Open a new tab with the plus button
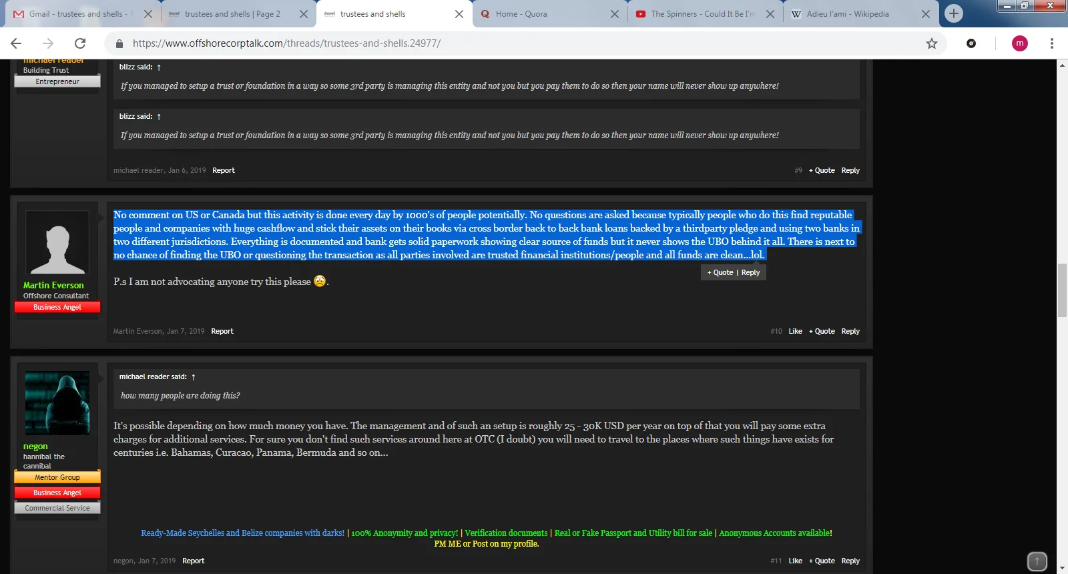This screenshot has height=574, width=1068. coord(954,13)
